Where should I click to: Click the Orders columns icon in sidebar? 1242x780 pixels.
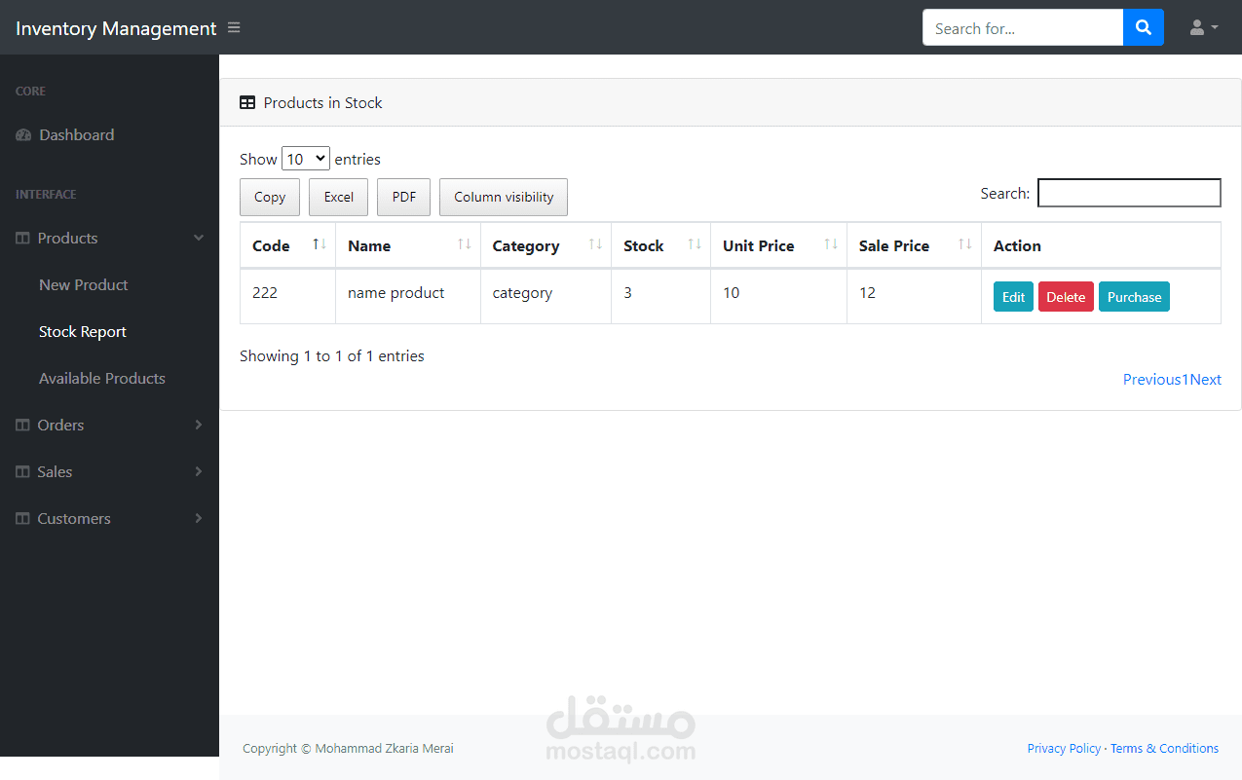click(23, 426)
